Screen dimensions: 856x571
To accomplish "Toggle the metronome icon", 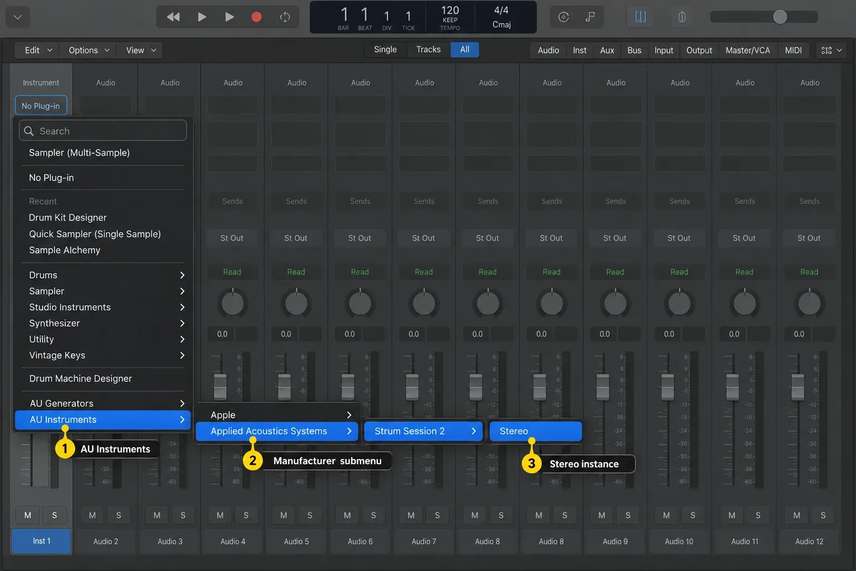I will coord(682,17).
